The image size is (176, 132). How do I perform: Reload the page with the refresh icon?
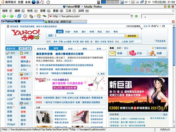click(19, 16)
